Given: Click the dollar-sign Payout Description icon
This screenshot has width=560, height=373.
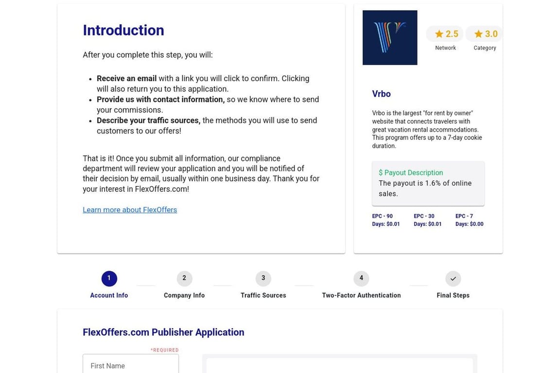Looking at the screenshot, I should (x=382, y=172).
